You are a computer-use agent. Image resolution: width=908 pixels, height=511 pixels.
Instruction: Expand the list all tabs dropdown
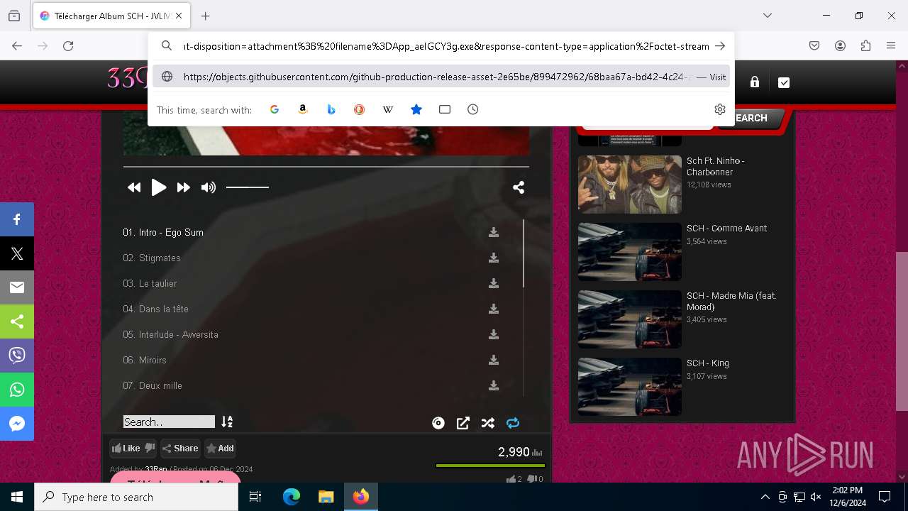click(768, 16)
